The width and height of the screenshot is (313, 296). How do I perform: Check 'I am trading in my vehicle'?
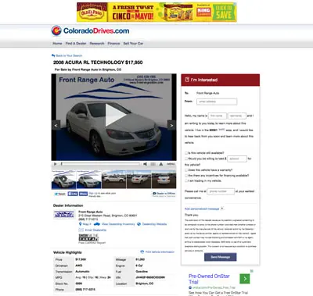click(186, 180)
